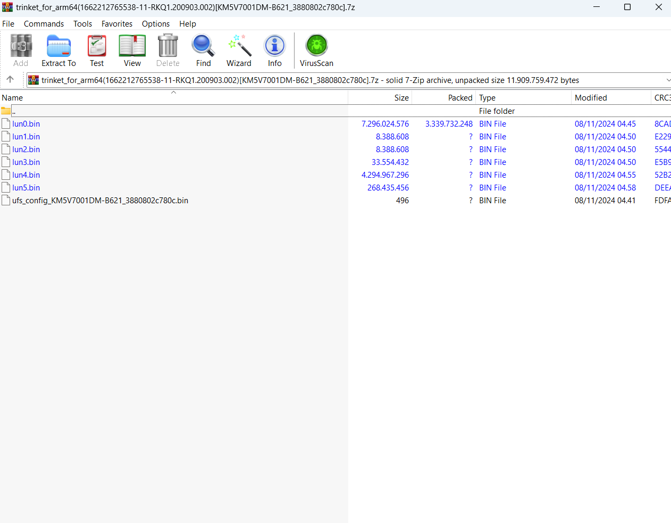This screenshot has height=523, width=671.
Task: Sort files by the Size column header
Action: (401, 97)
